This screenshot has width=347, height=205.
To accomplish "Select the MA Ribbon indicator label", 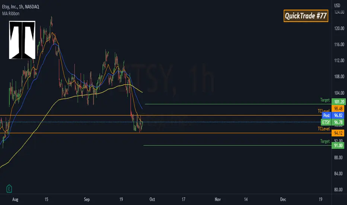I will coord(11,13).
